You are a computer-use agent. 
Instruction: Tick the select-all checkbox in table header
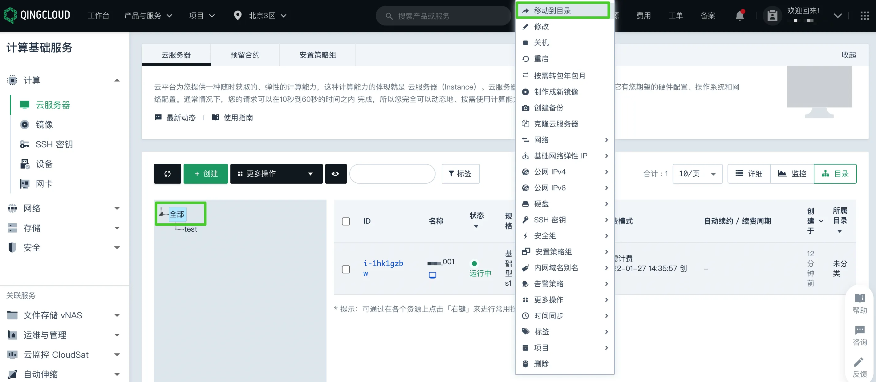346,221
